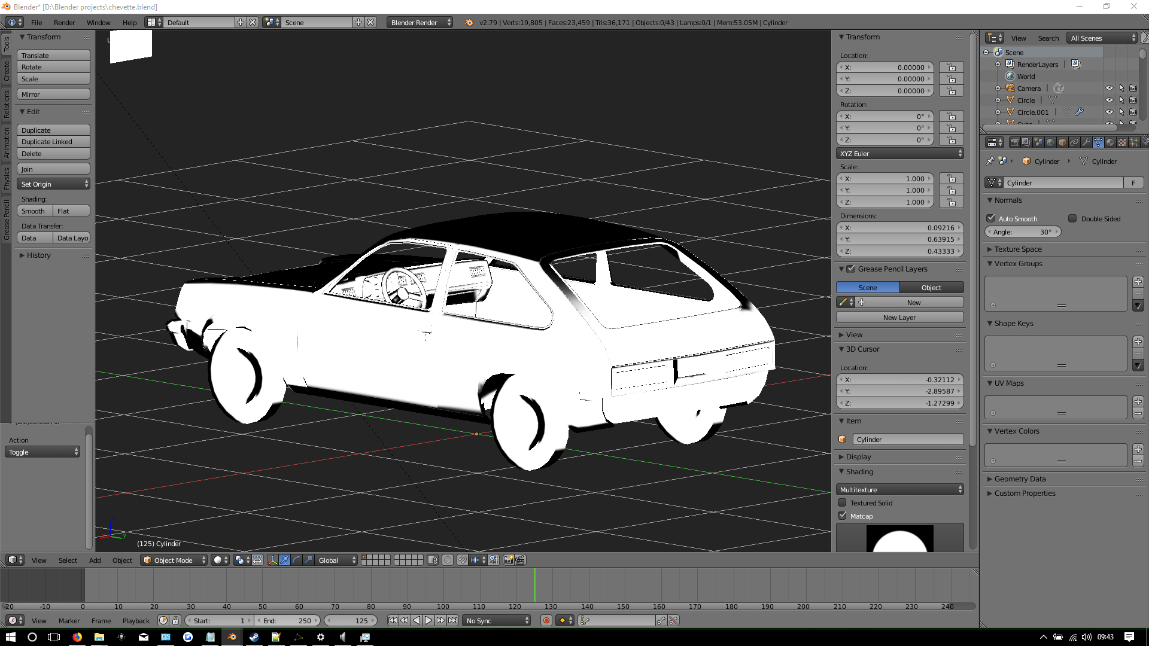Screen dimensions: 1149x646
Task: Open the Window menu in the top bar
Action: click(x=98, y=22)
